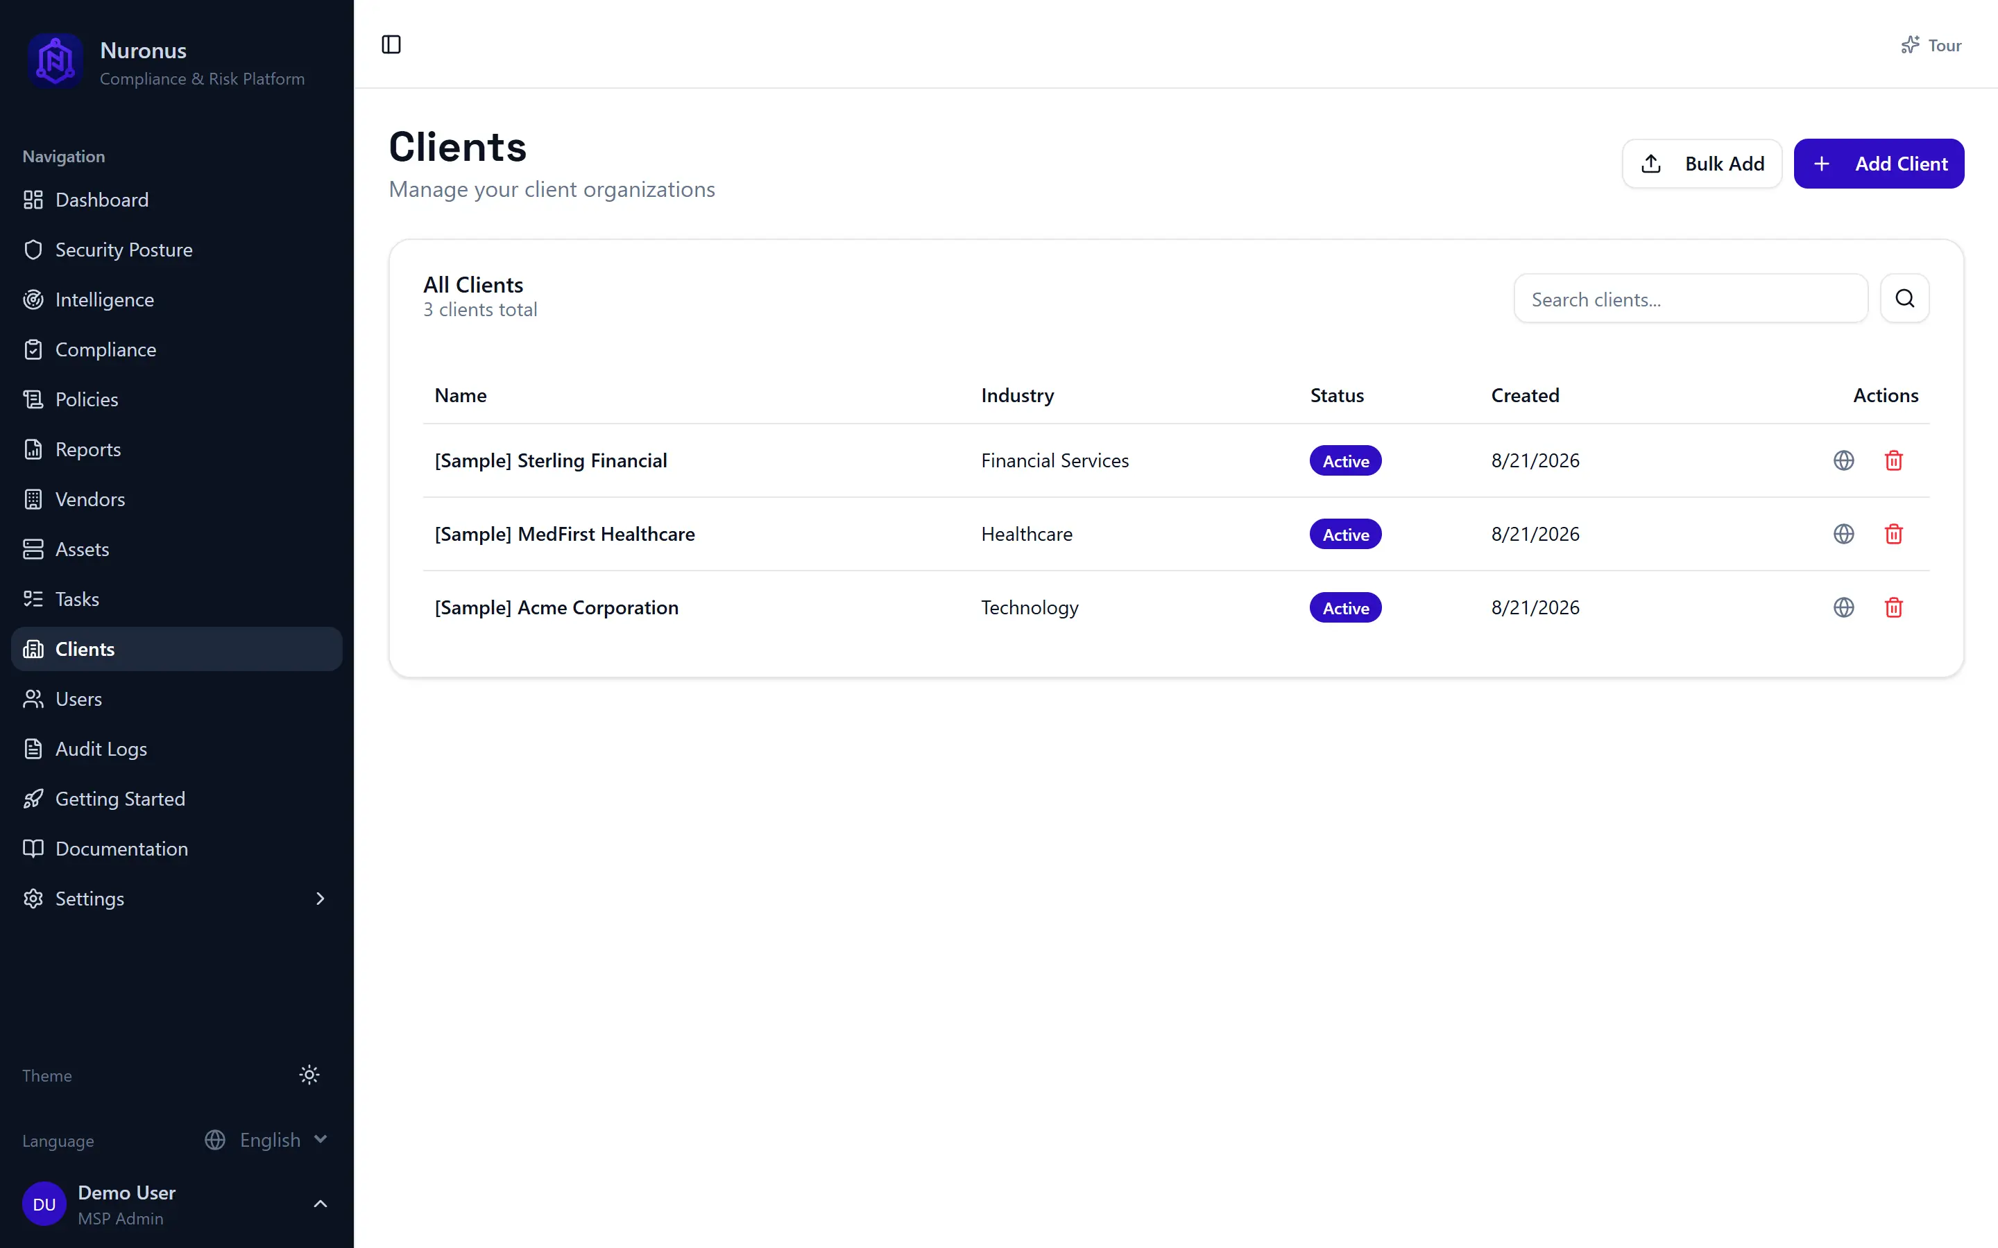Select Clients in sidebar
This screenshot has height=1248, width=1998.
click(177, 649)
